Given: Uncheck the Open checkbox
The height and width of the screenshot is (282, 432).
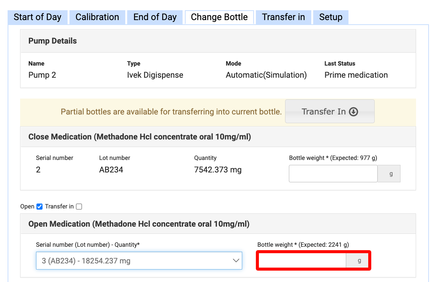Looking at the screenshot, I should click(39, 207).
